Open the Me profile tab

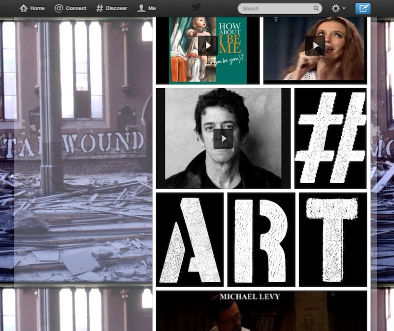click(146, 8)
